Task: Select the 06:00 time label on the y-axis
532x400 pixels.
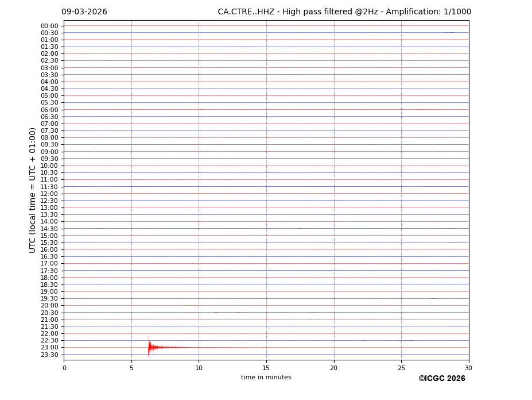Action: (x=49, y=110)
